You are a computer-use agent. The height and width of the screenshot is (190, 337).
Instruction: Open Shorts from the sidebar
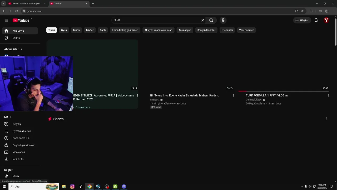[20, 38]
